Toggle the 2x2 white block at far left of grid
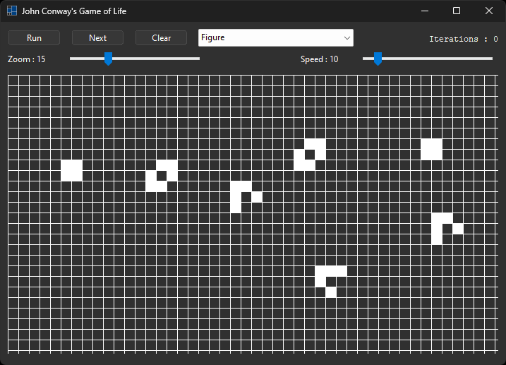This screenshot has width=506, height=365. (x=71, y=170)
